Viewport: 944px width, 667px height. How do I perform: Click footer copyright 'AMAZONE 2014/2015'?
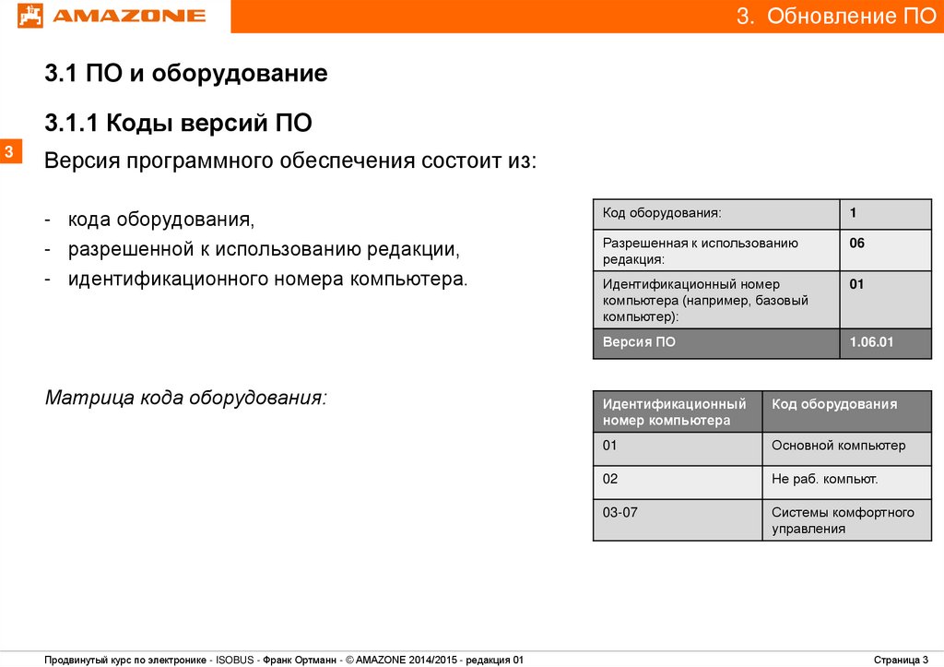point(407,661)
